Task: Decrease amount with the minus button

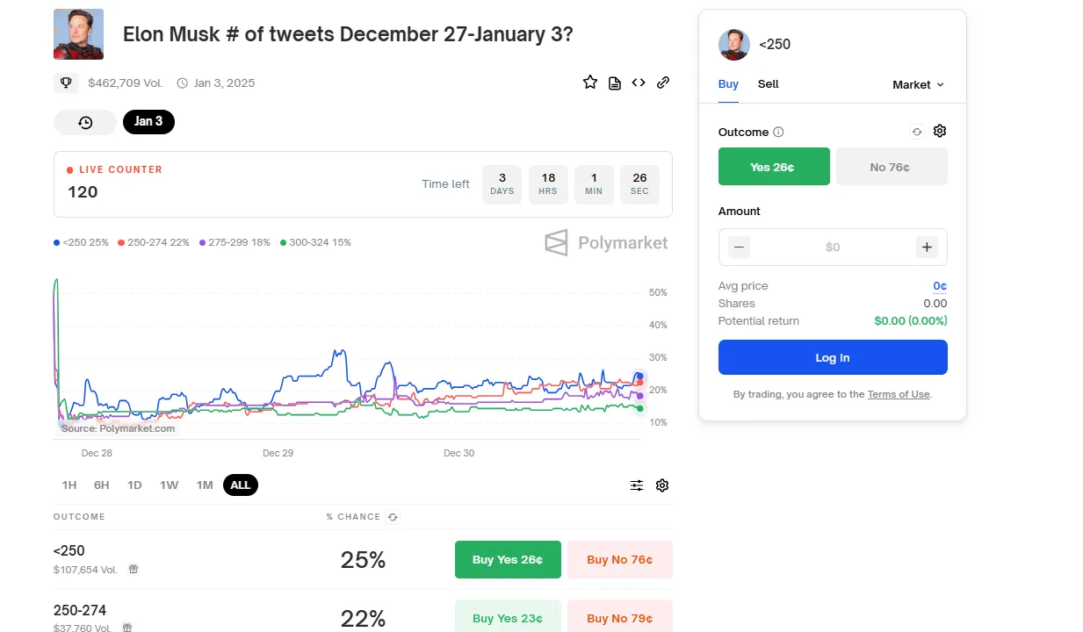Action: [x=740, y=248]
